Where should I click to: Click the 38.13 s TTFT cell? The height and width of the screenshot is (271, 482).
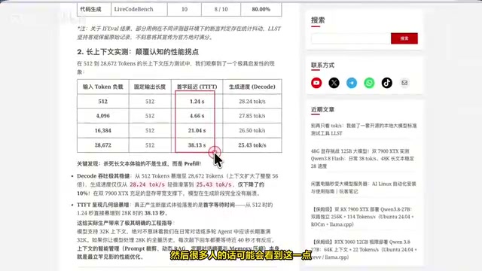coord(197,145)
